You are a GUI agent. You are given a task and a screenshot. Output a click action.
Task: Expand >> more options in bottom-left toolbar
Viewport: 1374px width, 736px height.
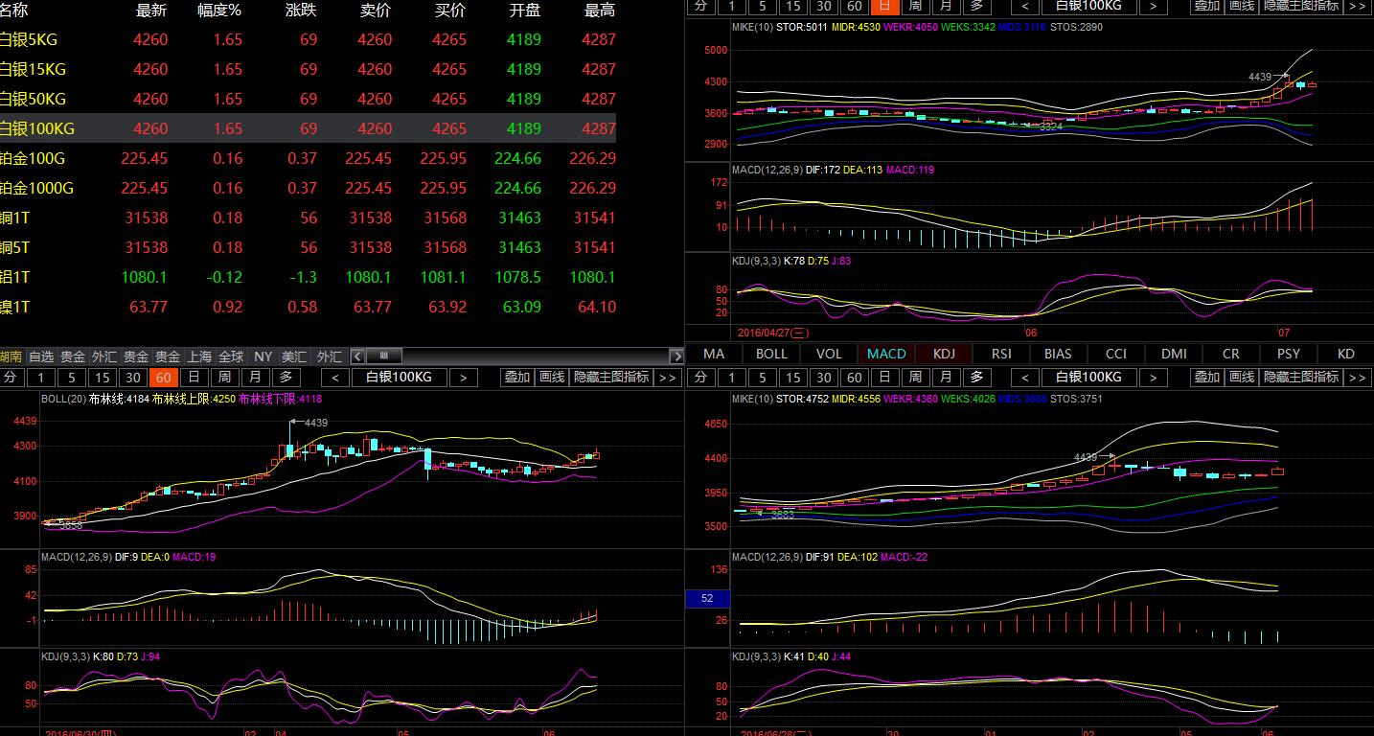(668, 378)
